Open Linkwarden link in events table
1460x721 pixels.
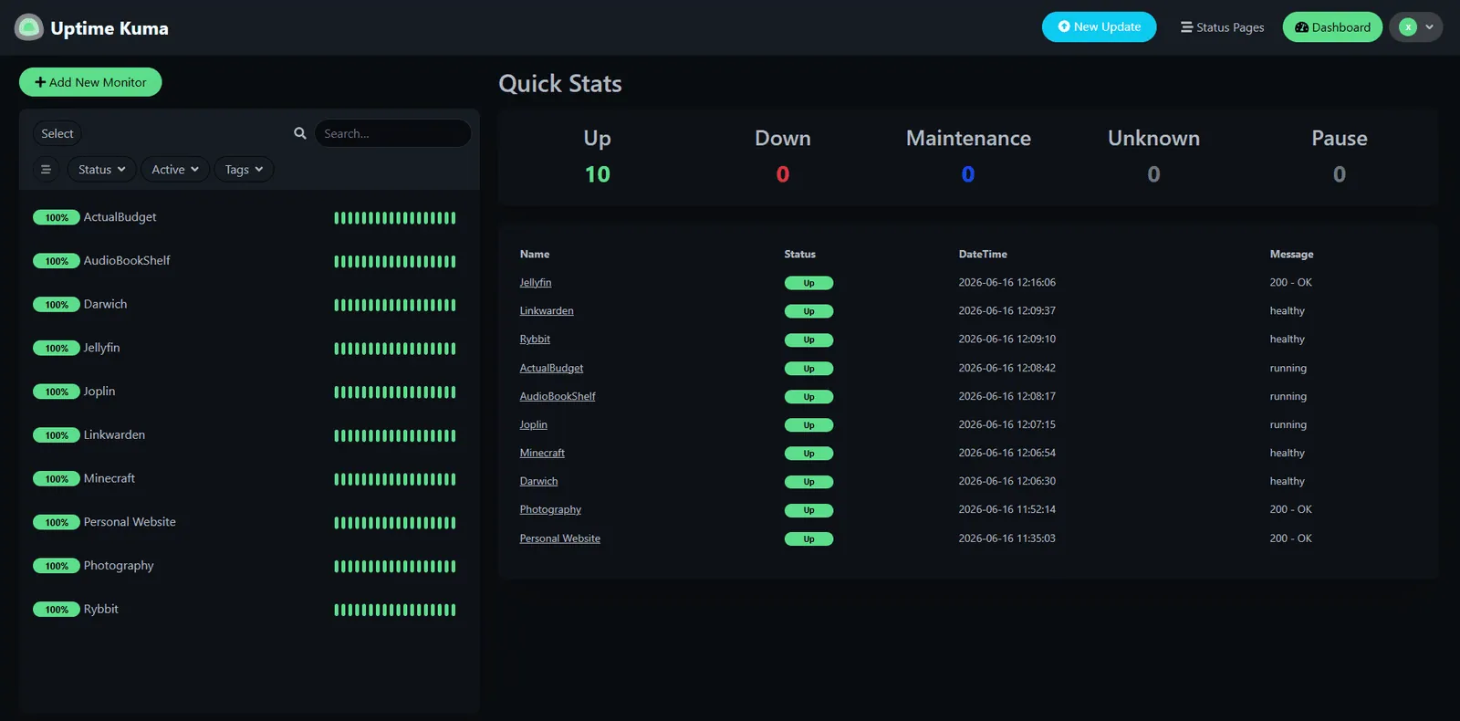(x=547, y=310)
